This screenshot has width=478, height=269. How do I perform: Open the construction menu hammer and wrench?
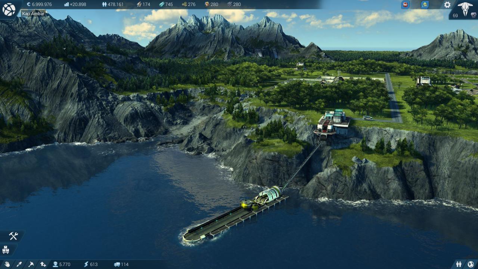(13, 236)
